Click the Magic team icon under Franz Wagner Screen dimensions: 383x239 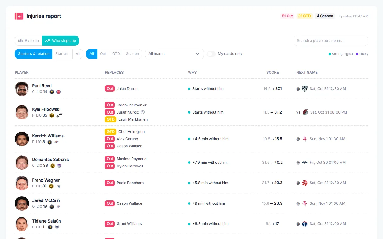coord(58,186)
